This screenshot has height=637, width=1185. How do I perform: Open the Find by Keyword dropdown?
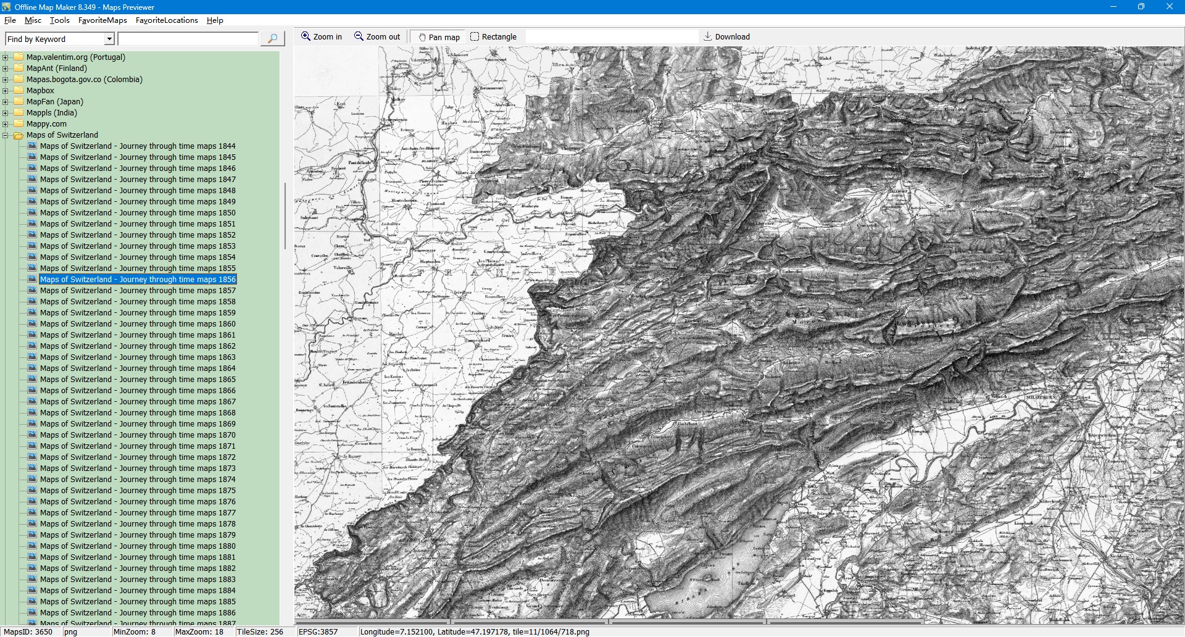(109, 39)
